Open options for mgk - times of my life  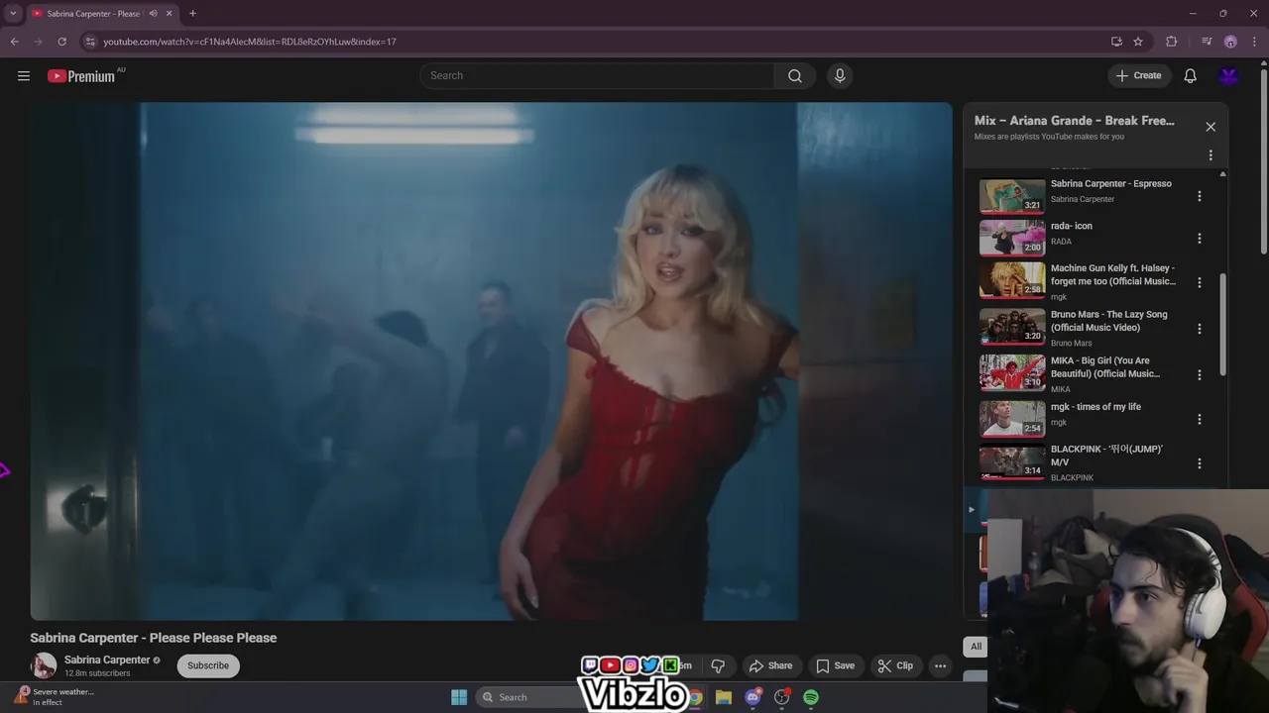1199,419
